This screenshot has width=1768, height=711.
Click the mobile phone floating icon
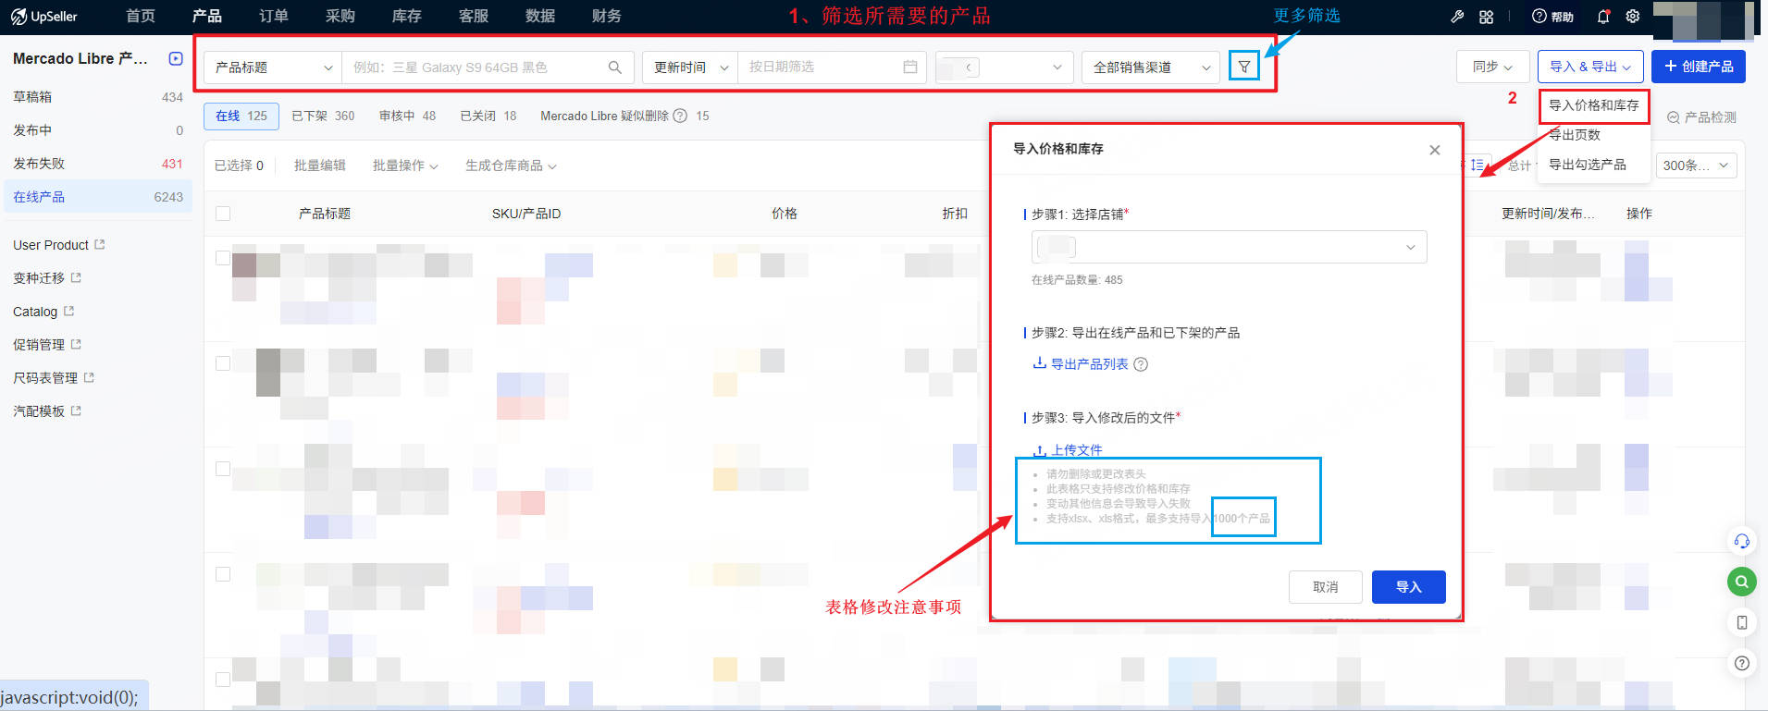point(1742,622)
